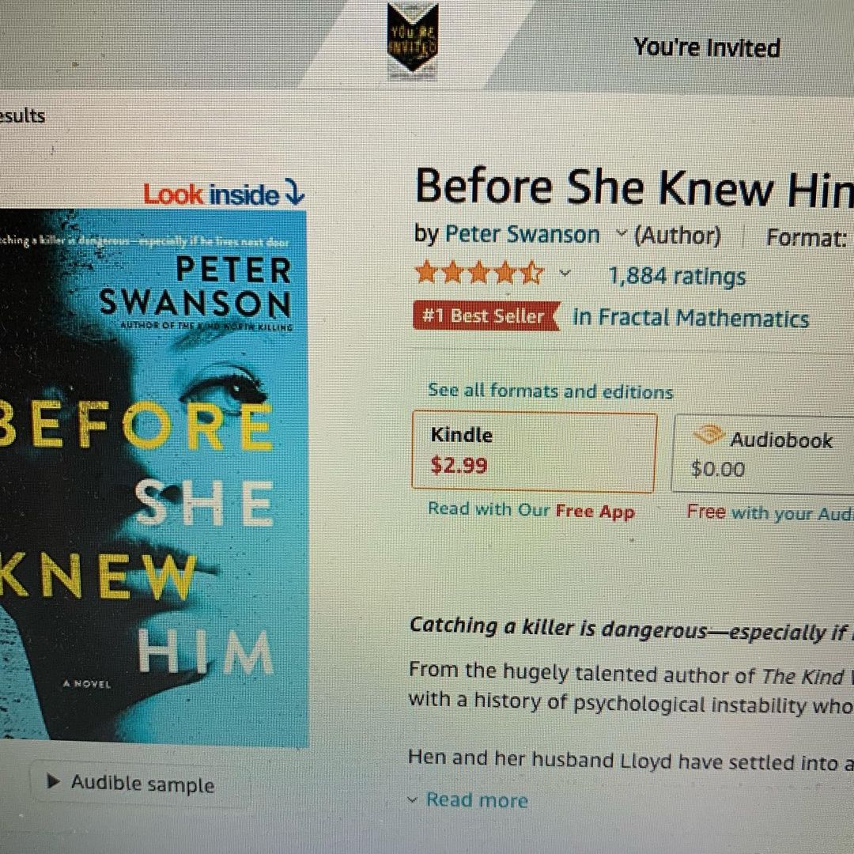Click the Audible audiobook logo icon
The width and height of the screenshot is (854, 854).
pyautogui.click(x=708, y=435)
